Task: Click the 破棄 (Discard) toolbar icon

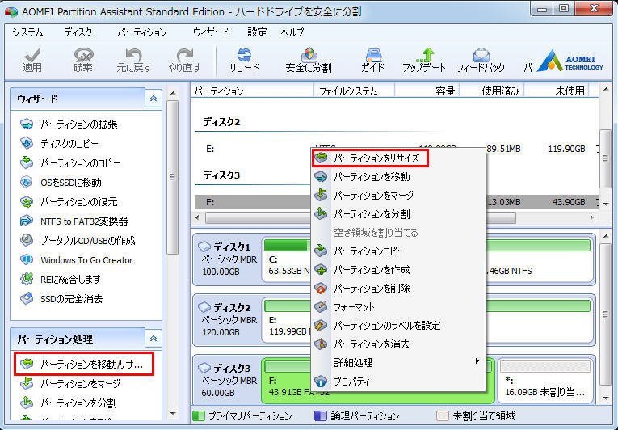Action: tap(82, 61)
